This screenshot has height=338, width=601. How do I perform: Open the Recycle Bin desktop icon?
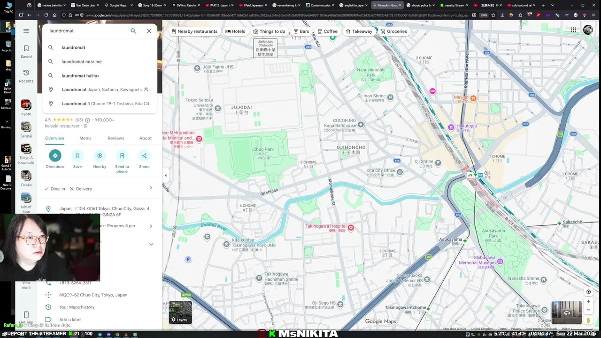pos(8,46)
